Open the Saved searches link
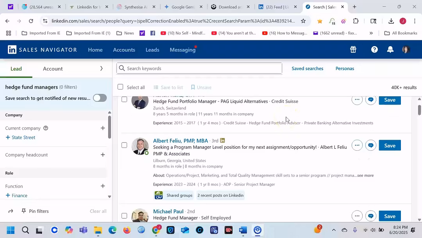The height and width of the screenshot is (238, 422). 307,69
